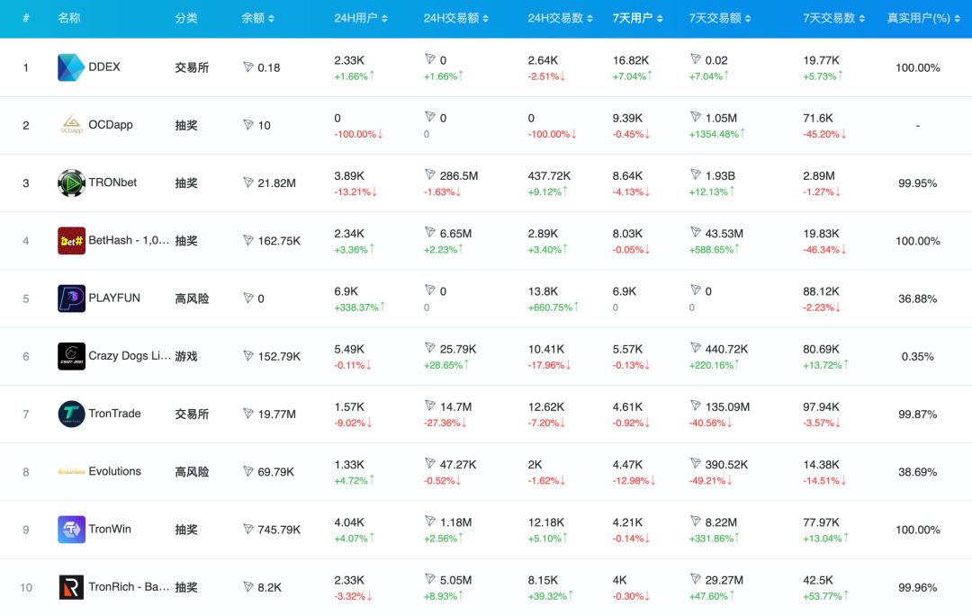Sort by 7天交易数 column arrows
The image size is (972, 615).
(861, 19)
